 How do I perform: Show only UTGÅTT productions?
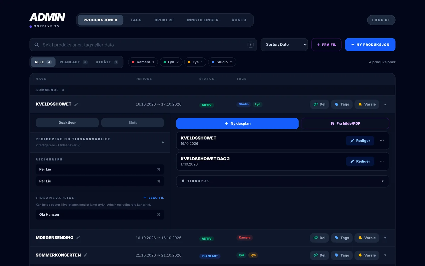(x=107, y=62)
